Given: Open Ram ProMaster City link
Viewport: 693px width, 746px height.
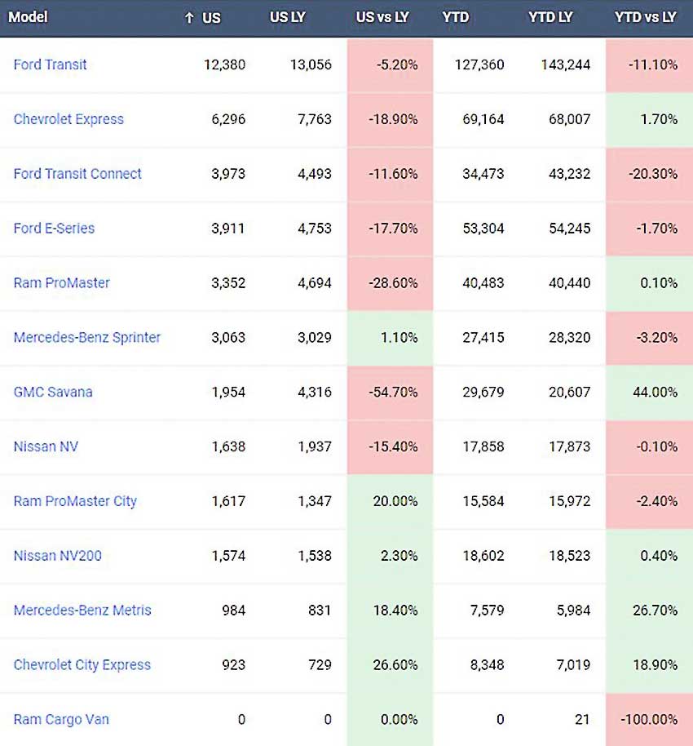Looking at the screenshot, I should (75, 501).
